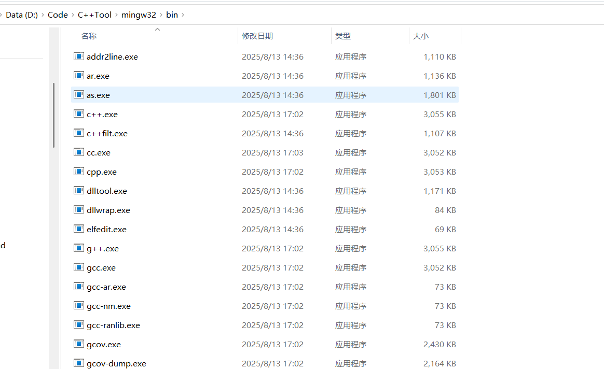Select the file name addr2line.exe
Image resolution: width=604 pixels, height=369 pixels.
pos(112,57)
